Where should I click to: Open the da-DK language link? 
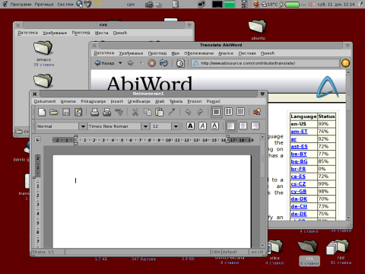point(299,199)
